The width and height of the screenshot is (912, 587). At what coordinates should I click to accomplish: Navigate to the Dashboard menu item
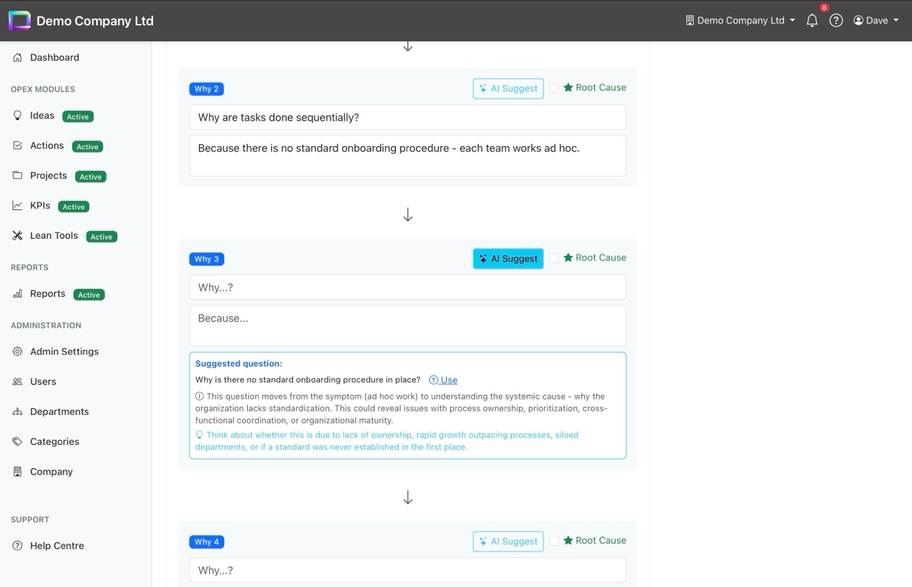(x=55, y=58)
